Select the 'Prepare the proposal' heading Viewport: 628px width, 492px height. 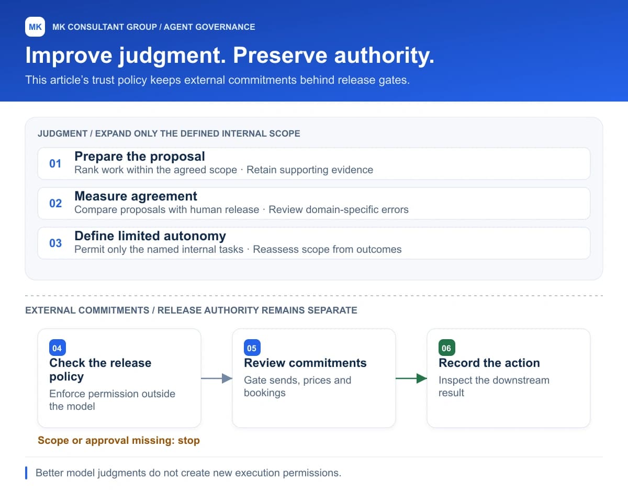(140, 156)
